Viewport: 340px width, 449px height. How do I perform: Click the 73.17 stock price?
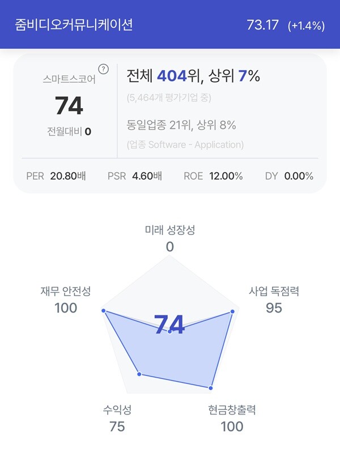pos(262,25)
